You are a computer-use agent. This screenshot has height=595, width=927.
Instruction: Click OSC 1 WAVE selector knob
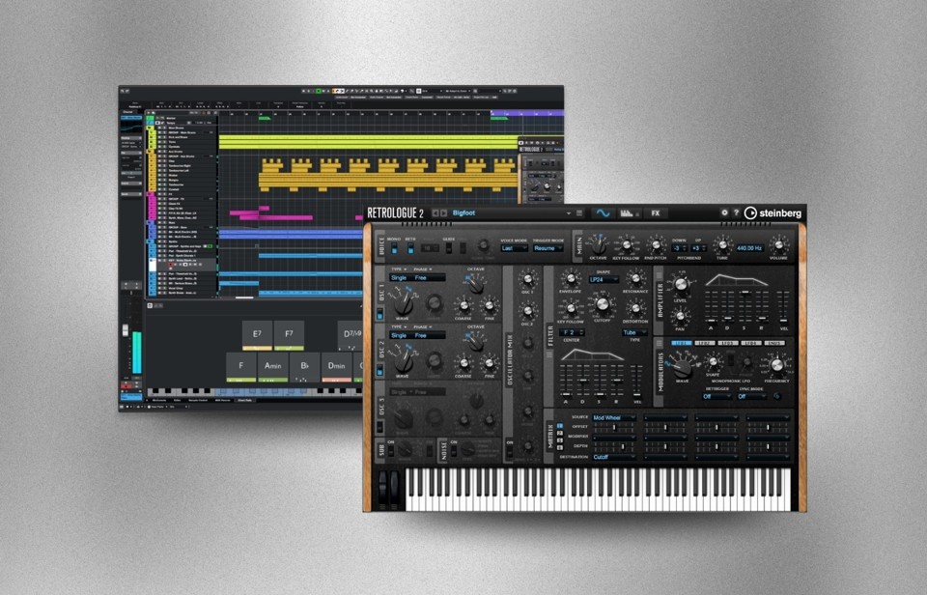click(x=404, y=303)
